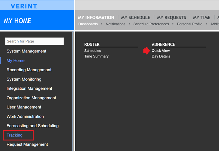Open Day Details under Adherence

pos(161,56)
